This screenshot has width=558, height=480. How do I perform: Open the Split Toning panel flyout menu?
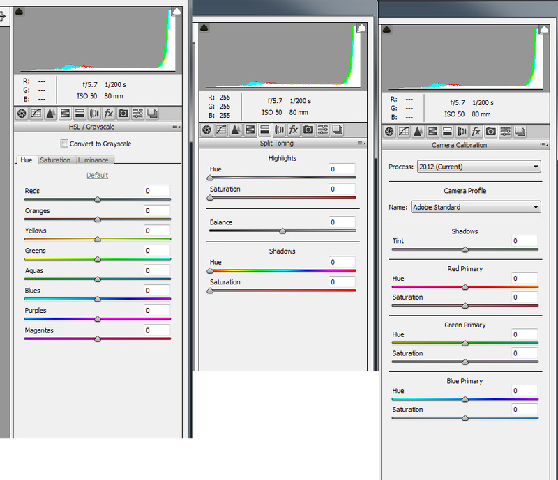pyautogui.click(x=359, y=143)
